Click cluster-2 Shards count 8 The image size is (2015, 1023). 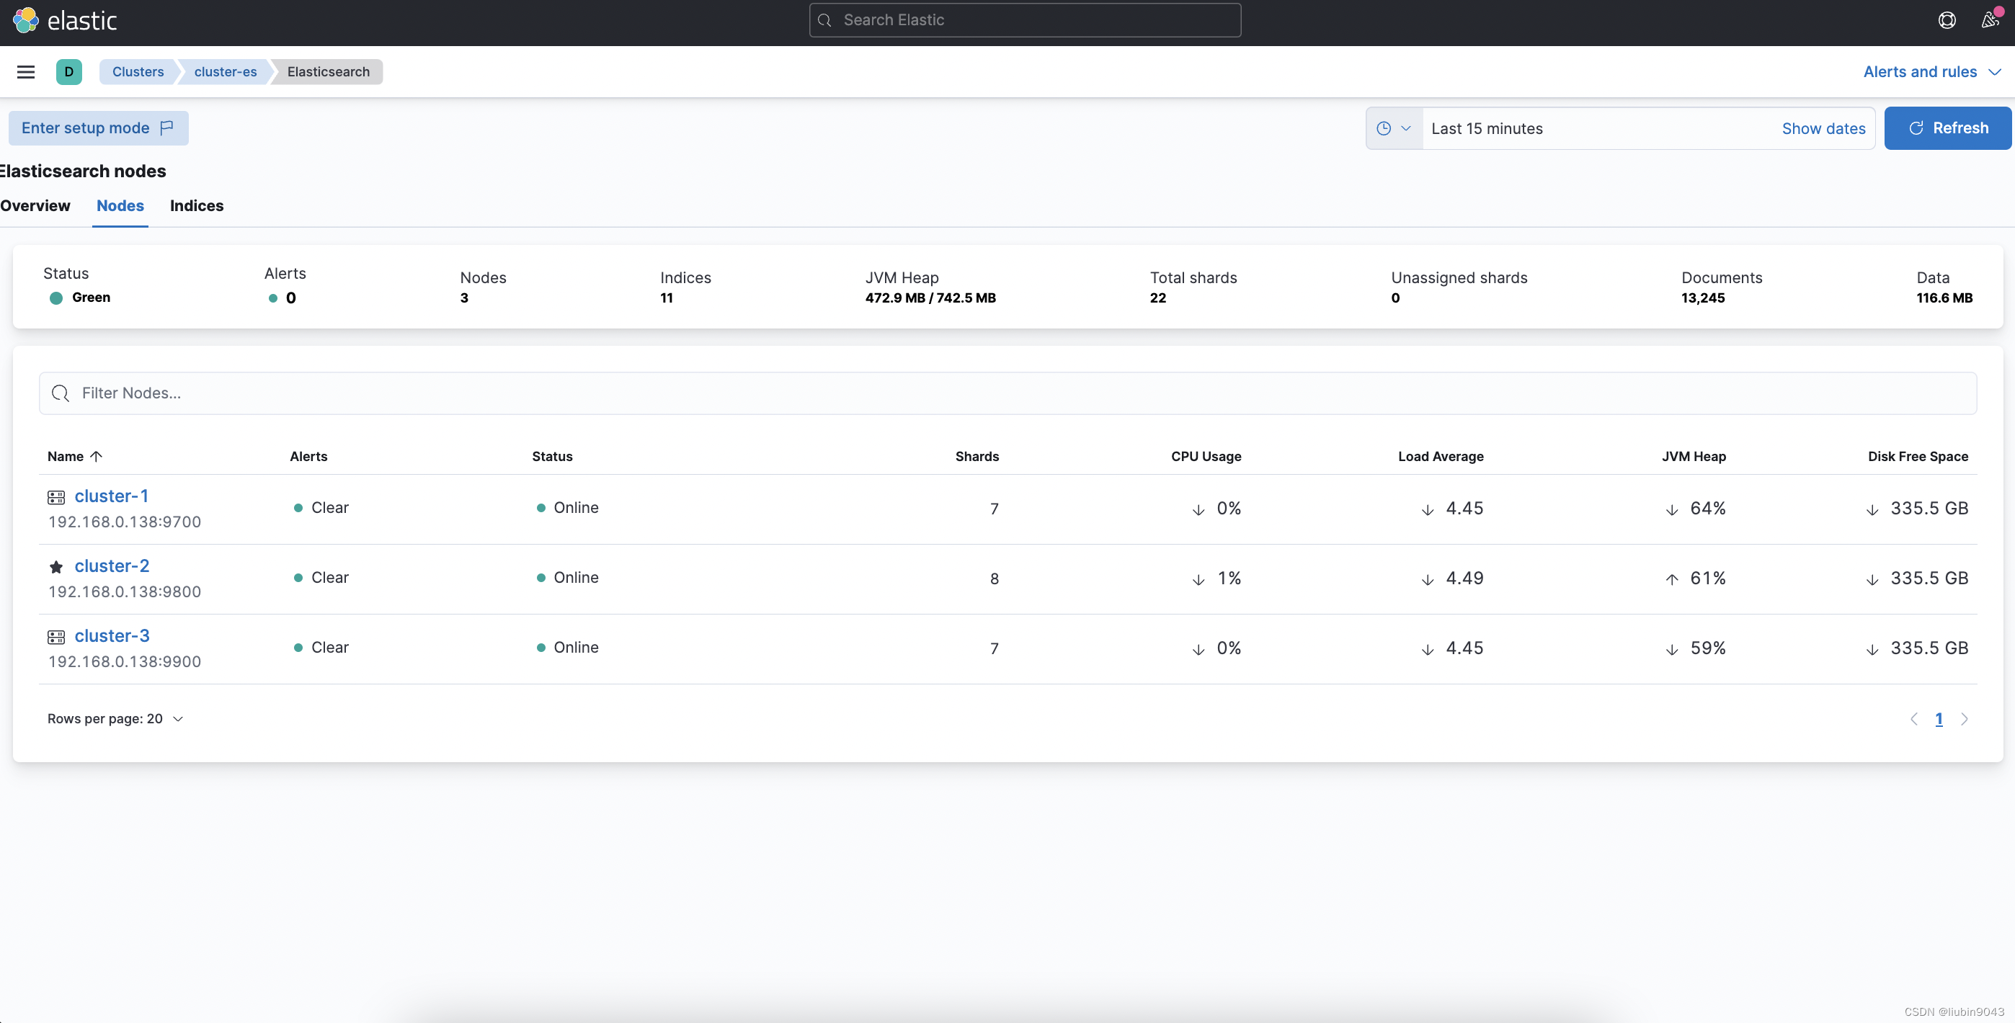point(995,578)
